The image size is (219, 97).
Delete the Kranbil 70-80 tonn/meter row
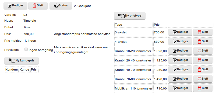coord(203,79)
